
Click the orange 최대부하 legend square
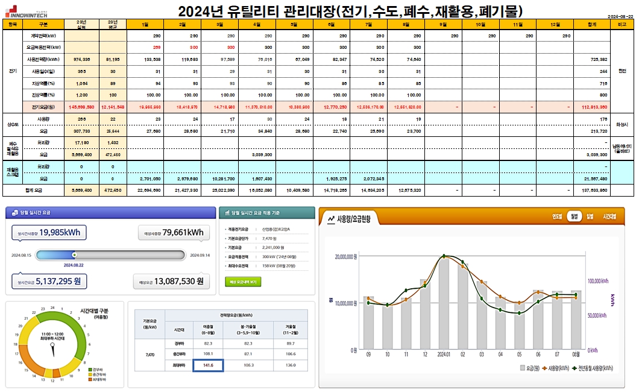[x=90, y=381]
